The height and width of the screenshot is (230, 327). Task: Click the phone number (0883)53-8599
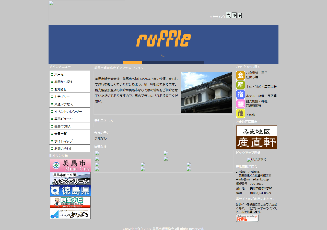pyautogui.click(x=261, y=193)
